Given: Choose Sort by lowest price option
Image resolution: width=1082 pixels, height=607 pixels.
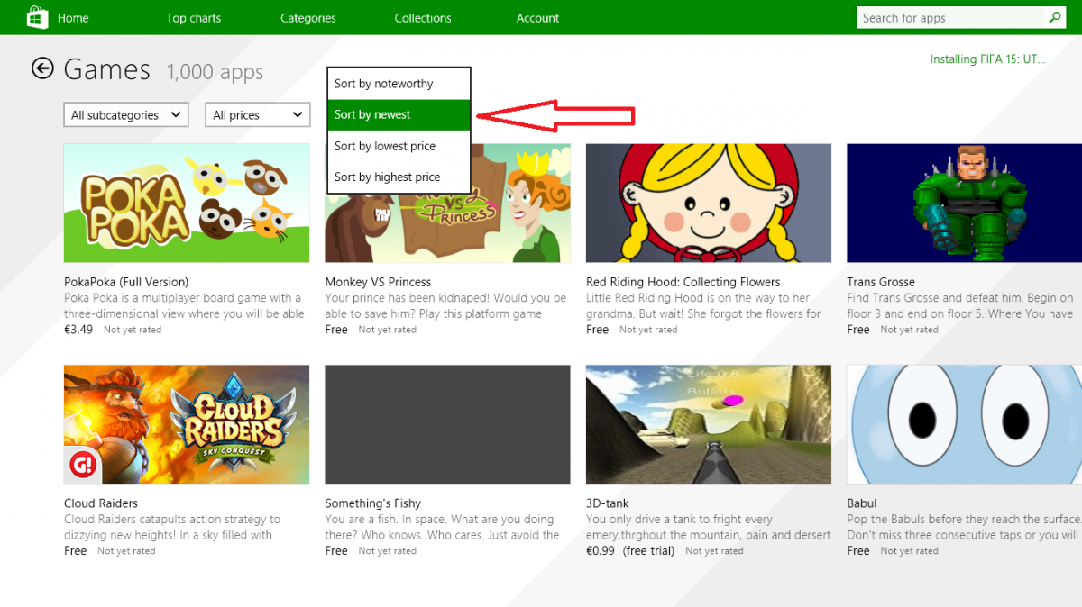Looking at the screenshot, I should coord(399,146).
